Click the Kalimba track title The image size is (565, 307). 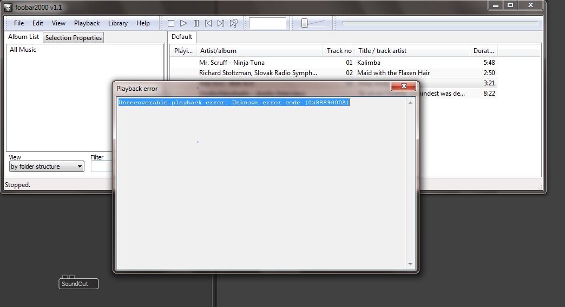pos(369,63)
